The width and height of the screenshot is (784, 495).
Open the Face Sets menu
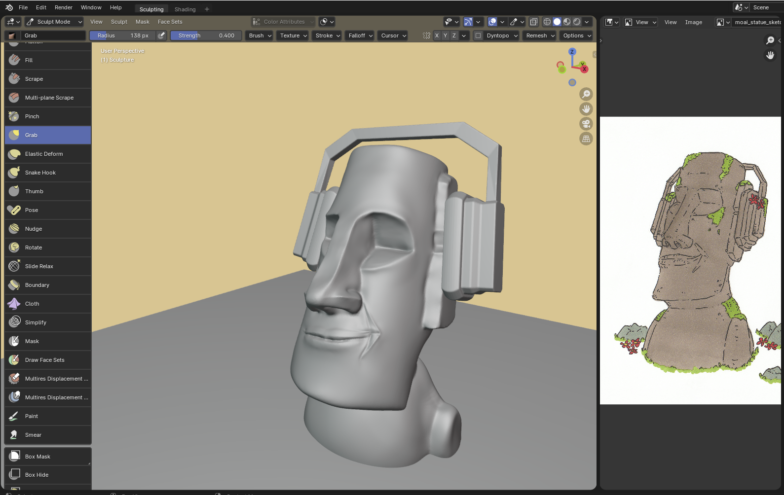click(x=170, y=22)
